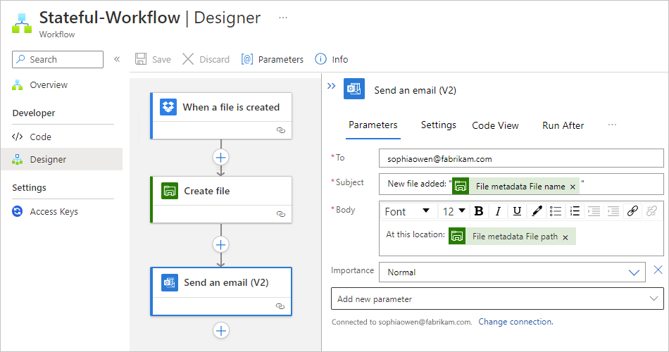Screen dimensions: 669x352
Task: Click the font color pen icon
Action: [537, 211]
